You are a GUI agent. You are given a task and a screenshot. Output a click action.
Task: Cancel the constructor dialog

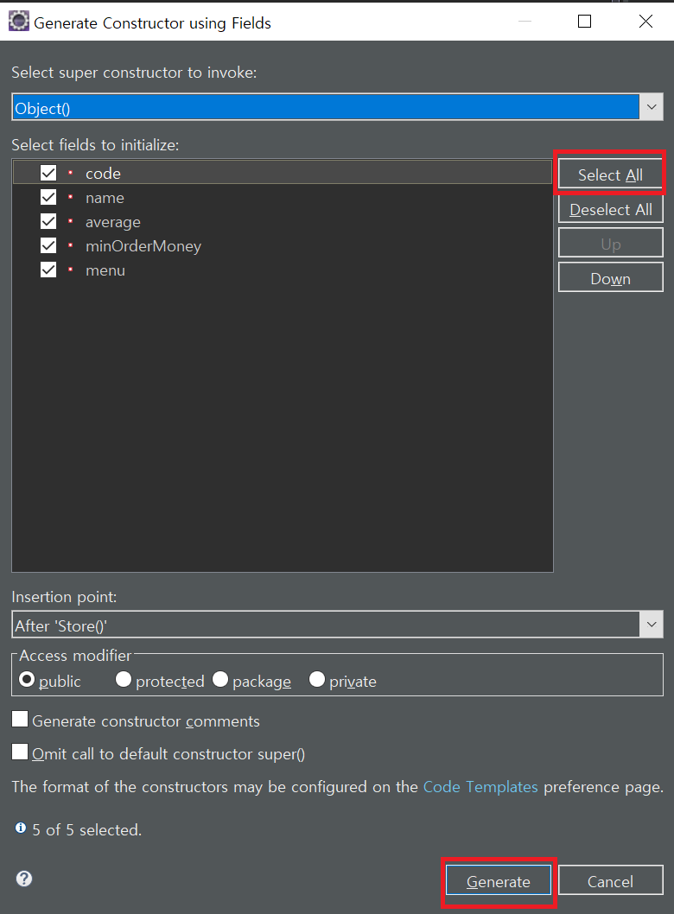click(x=610, y=881)
